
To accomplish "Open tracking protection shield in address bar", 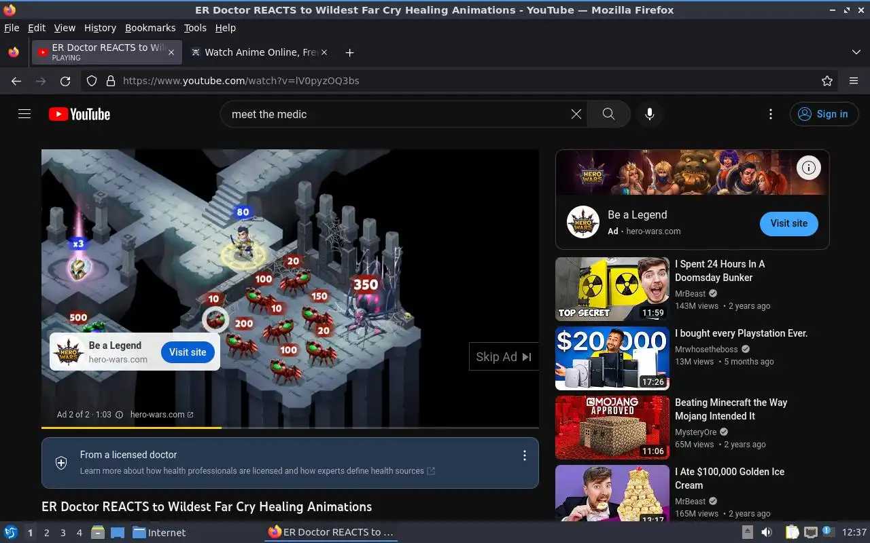I will tap(92, 81).
